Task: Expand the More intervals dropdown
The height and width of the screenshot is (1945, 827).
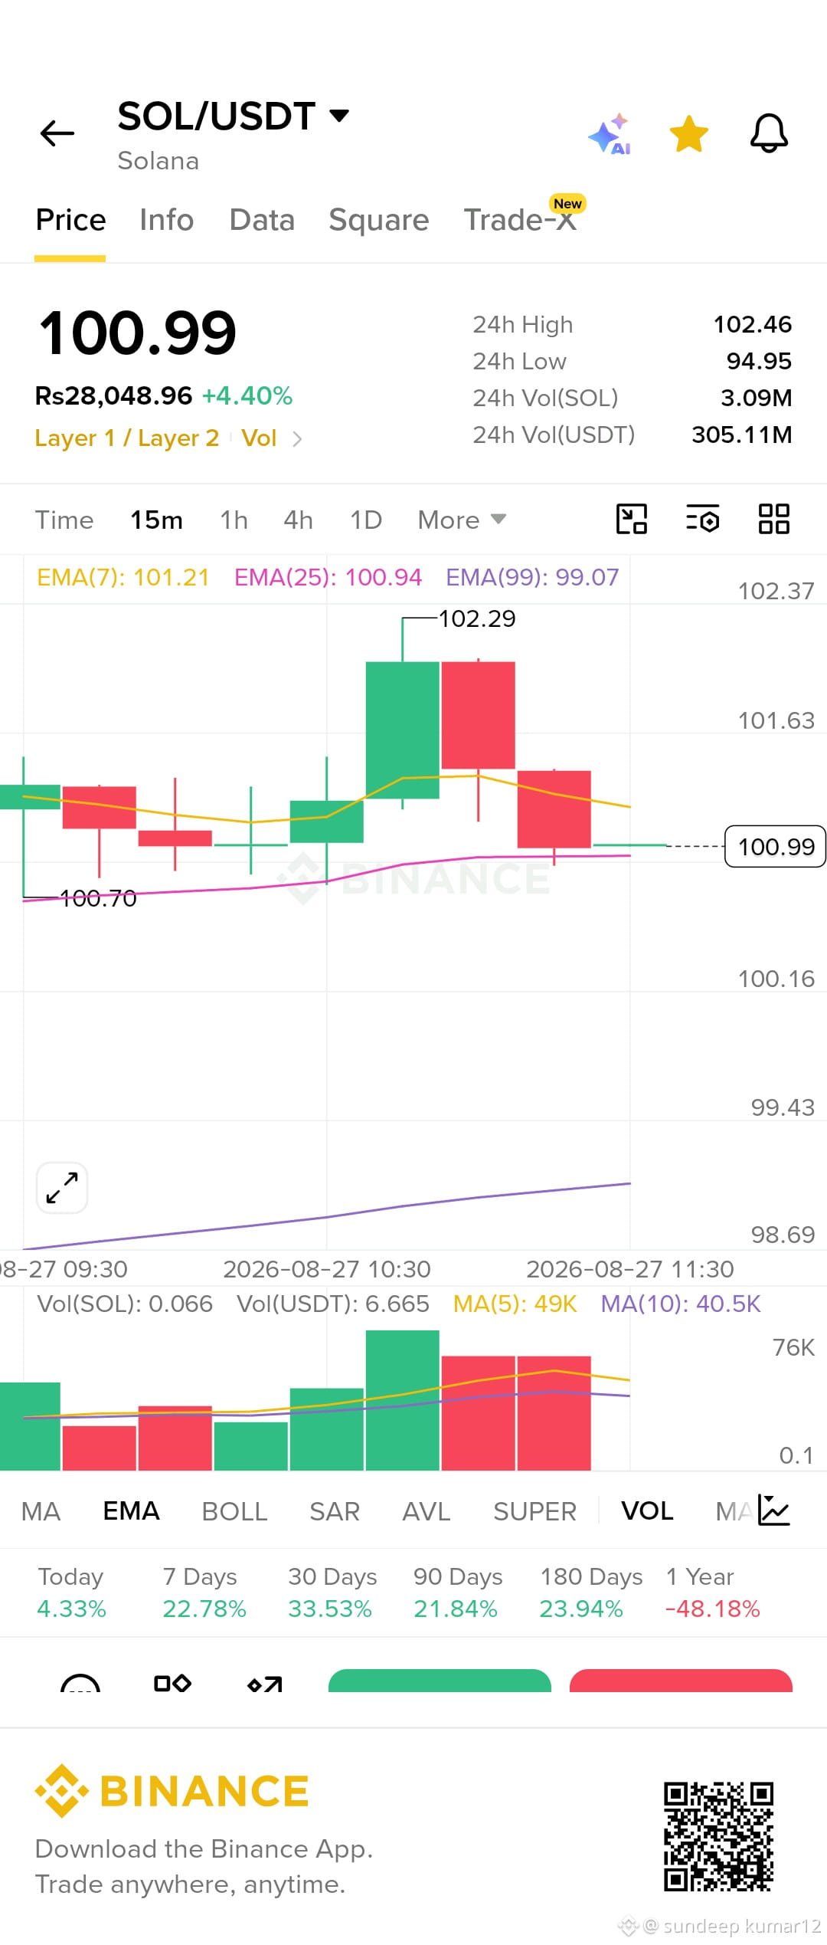Action: (462, 520)
